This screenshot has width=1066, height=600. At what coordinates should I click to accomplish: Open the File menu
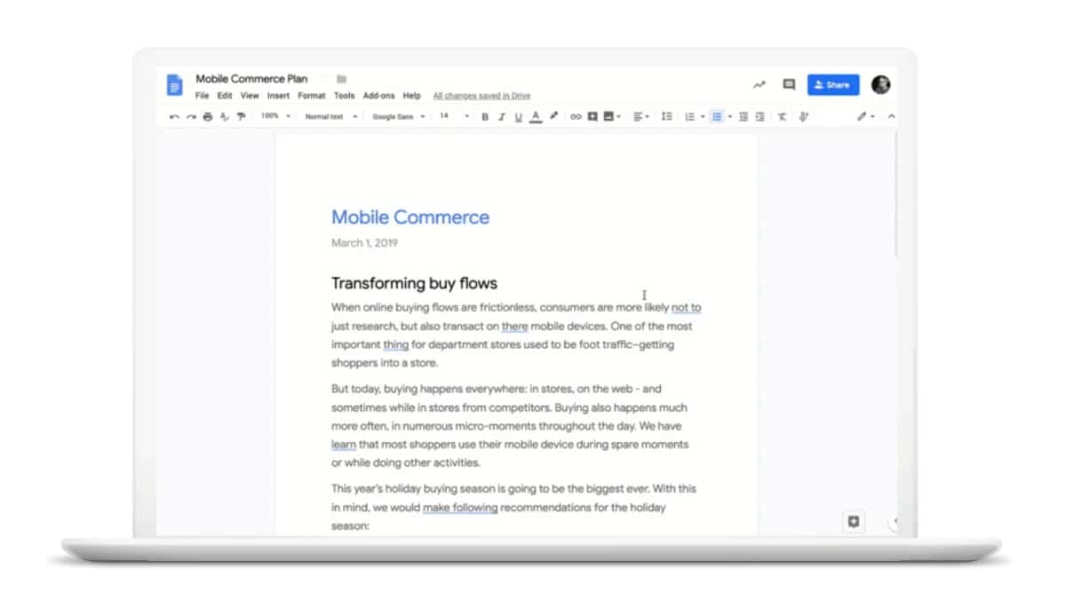203,96
